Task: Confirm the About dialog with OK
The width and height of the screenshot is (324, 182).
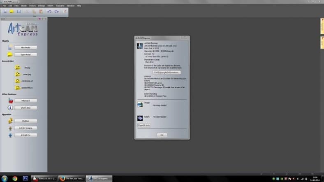Action: [162, 135]
